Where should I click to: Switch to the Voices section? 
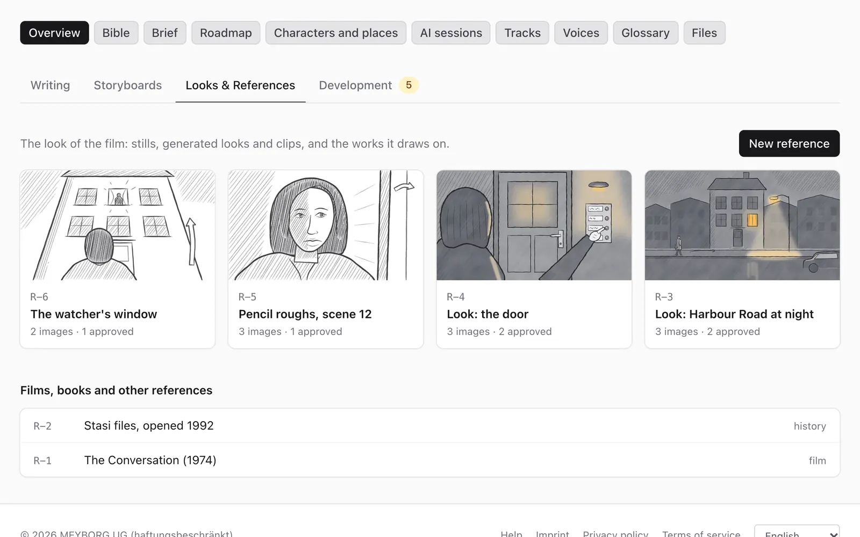[581, 33]
